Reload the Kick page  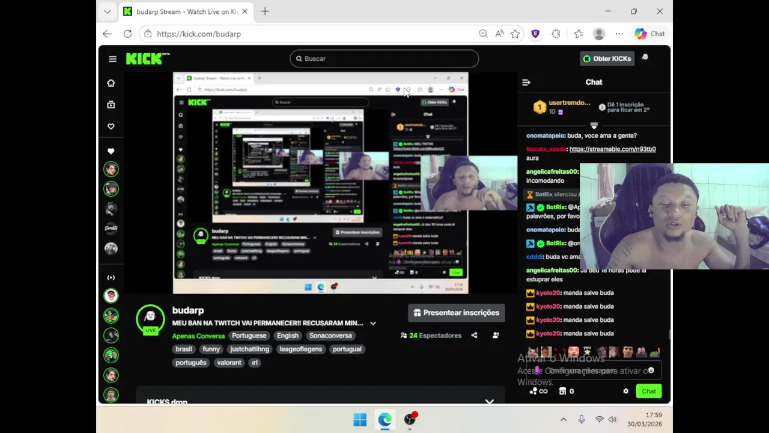coord(127,34)
